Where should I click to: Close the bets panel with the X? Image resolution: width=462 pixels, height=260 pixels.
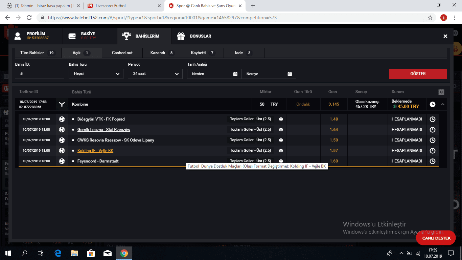(445, 36)
